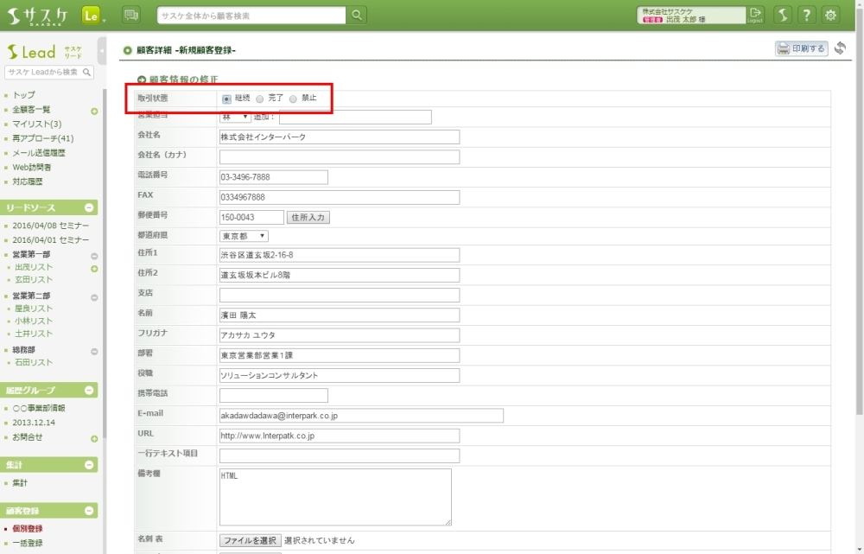Click the 会社名 (カナ) input field
864x554 pixels.
339,157
